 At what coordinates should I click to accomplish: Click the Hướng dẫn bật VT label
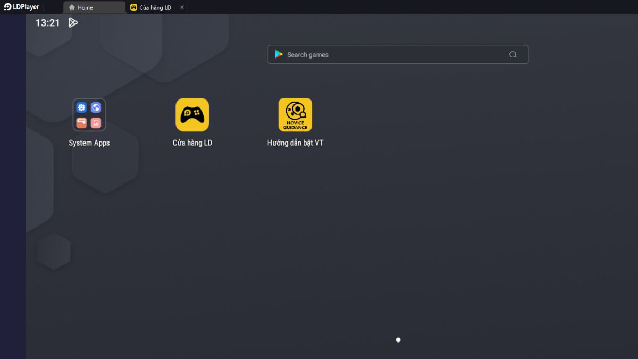coord(296,143)
